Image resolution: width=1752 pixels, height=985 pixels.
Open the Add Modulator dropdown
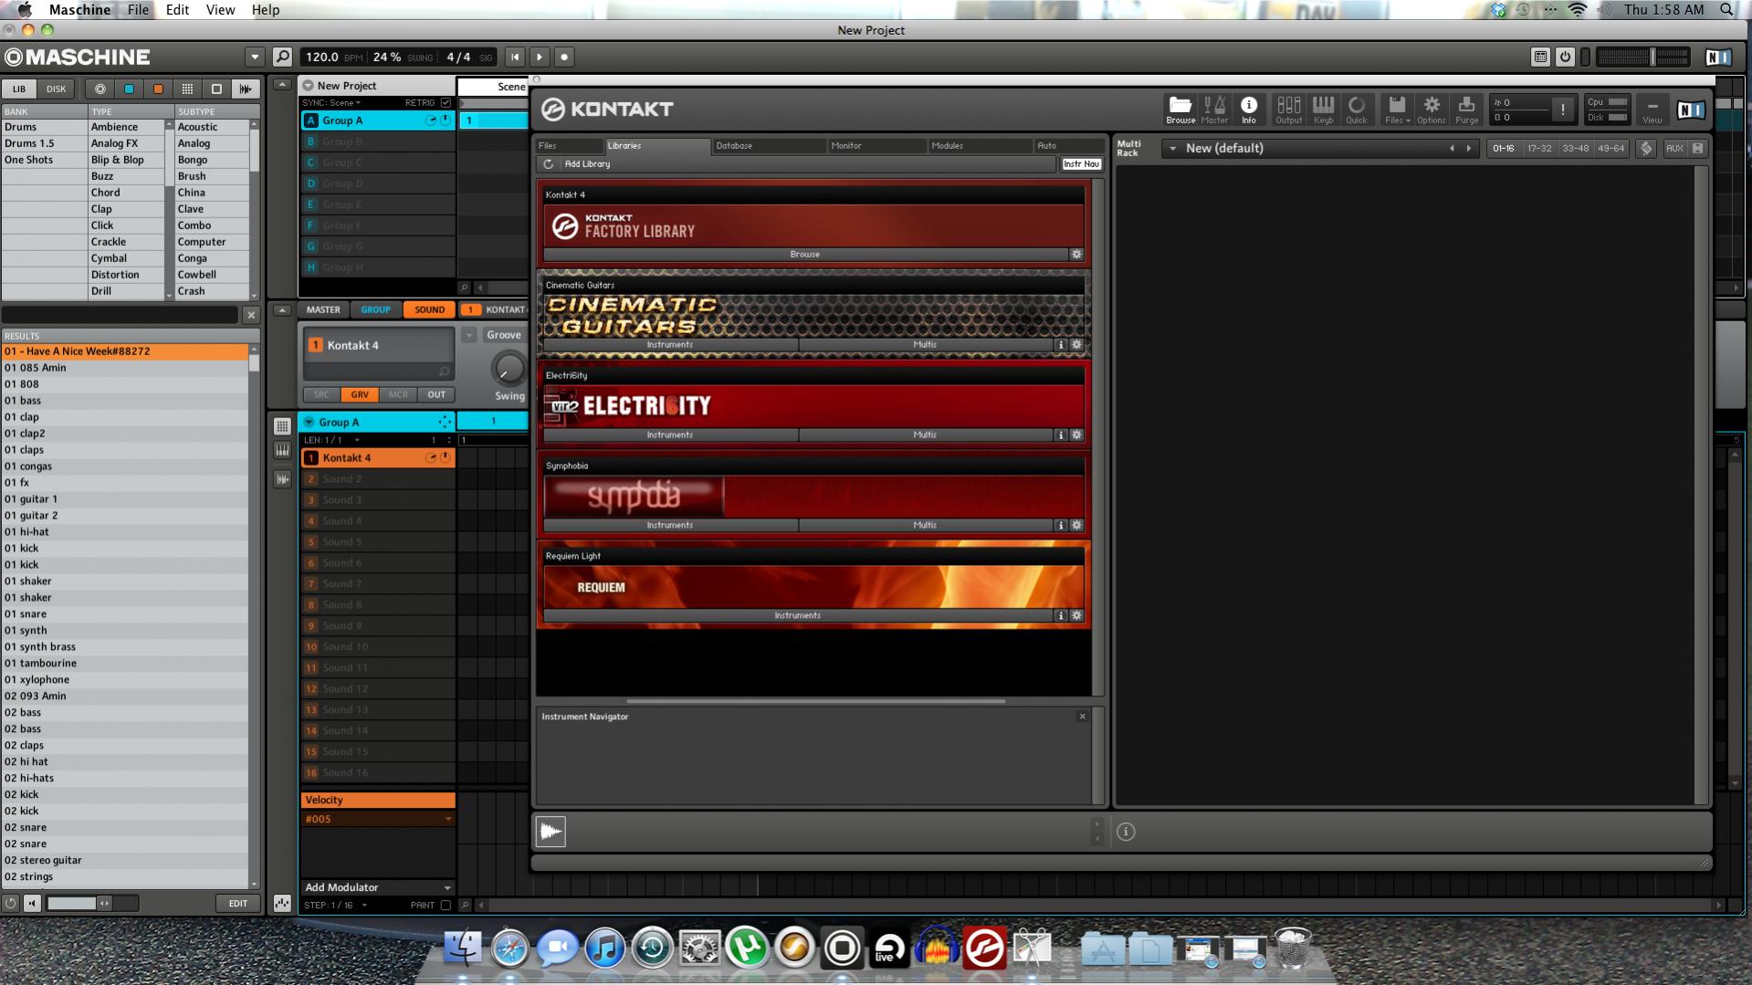[x=378, y=887]
